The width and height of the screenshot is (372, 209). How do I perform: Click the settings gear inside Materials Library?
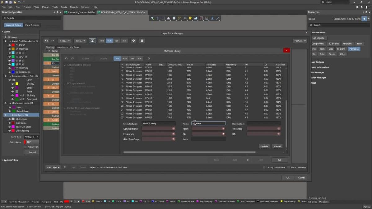coord(149,59)
